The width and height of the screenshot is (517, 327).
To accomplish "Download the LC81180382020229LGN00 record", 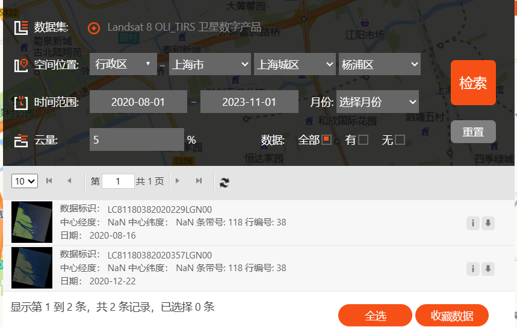I will pyautogui.click(x=488, y=223).
